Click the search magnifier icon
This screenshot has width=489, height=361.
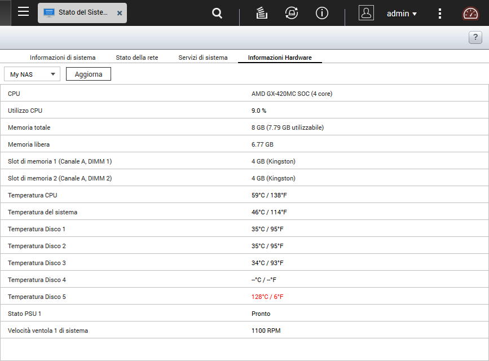click(x=217, y=14)
